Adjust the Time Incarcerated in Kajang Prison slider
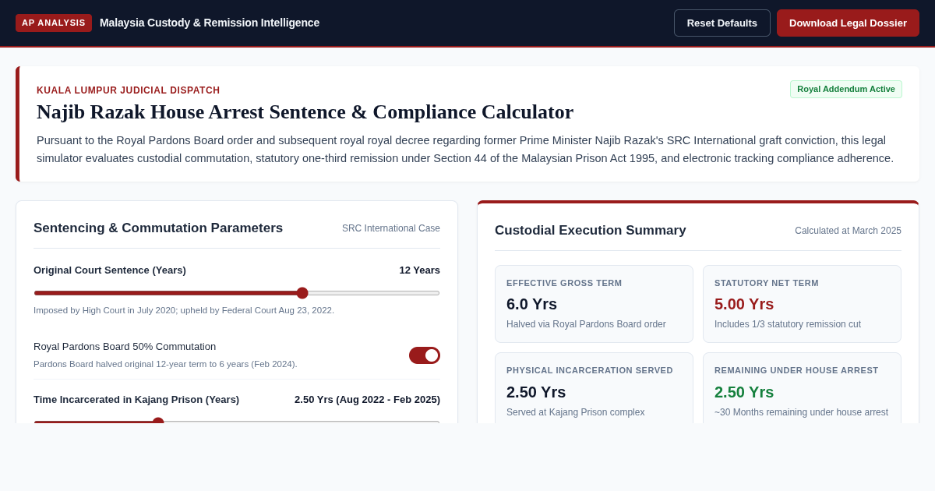The image size is (935, 491). 237,422
